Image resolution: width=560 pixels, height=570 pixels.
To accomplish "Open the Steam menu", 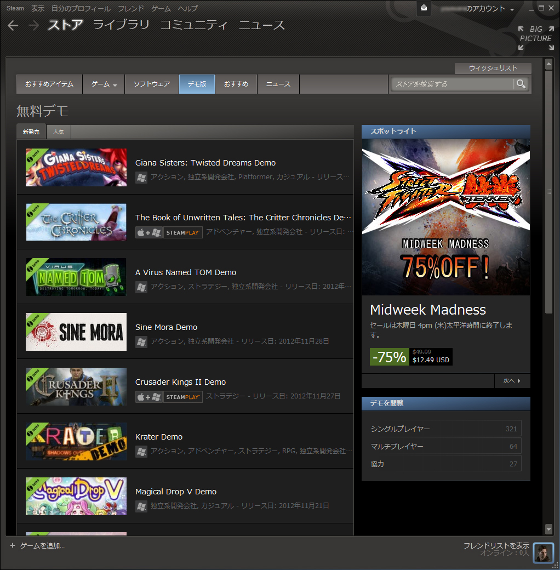I will click(15, 8).
